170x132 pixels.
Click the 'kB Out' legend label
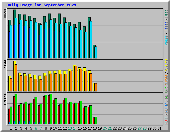click(x=166, y=93)
